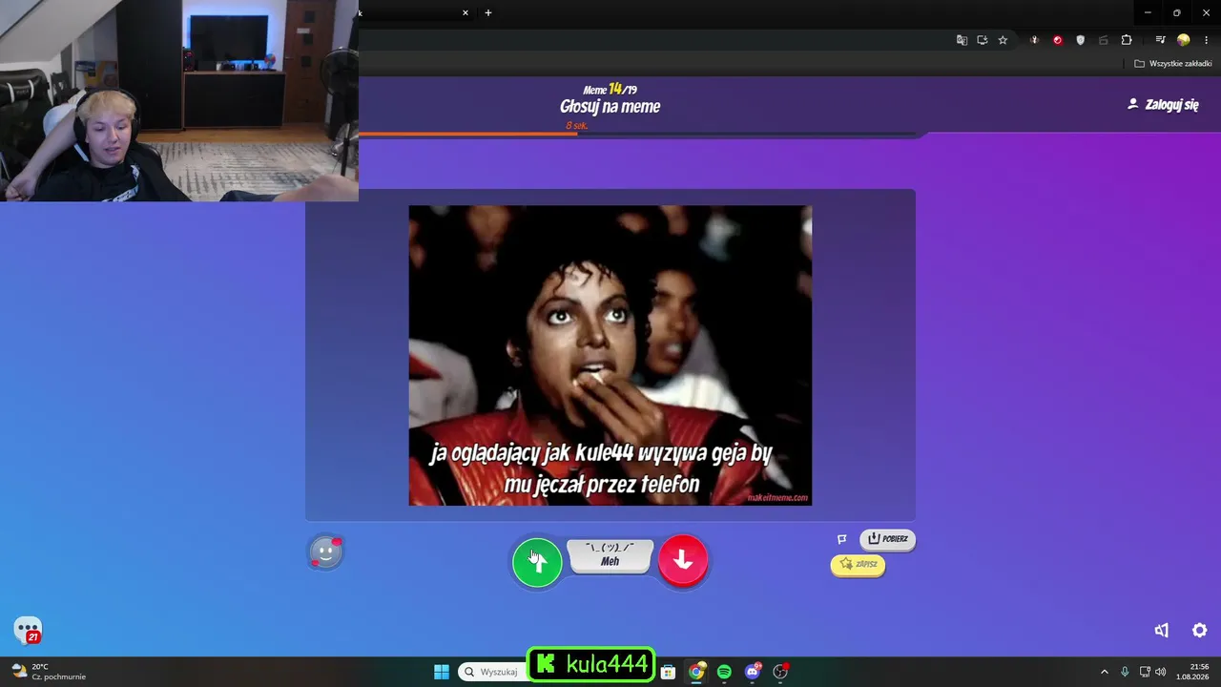Click the 'Meme 14/19' counter text
The image size is (1221, 687).
coord(610,89)
